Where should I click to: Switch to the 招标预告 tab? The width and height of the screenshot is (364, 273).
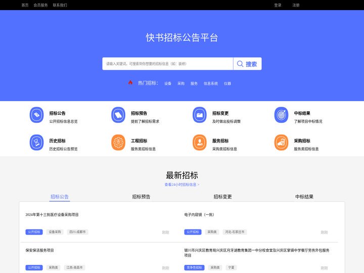(x=141, y=197)
